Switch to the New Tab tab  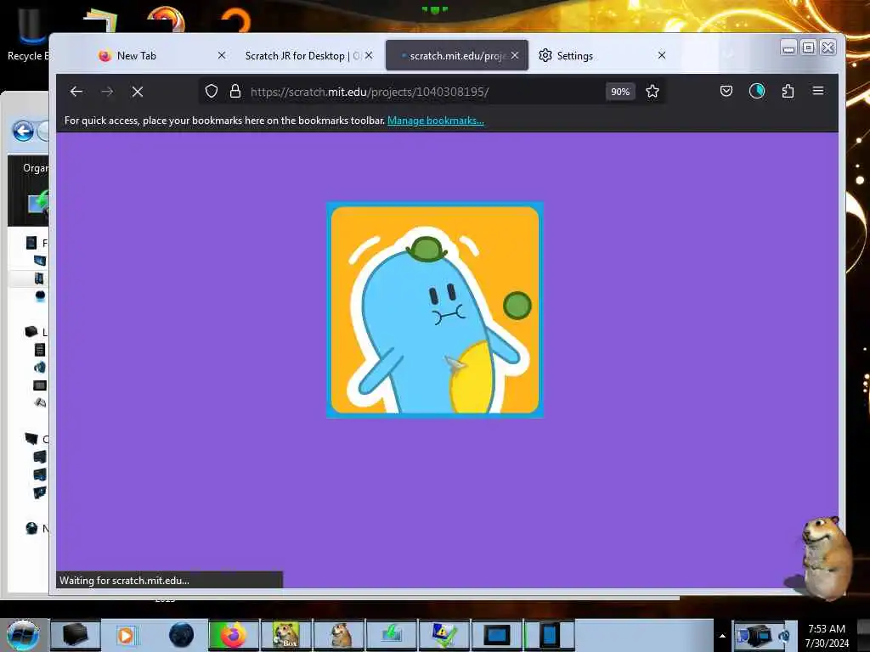pos(161,55)
